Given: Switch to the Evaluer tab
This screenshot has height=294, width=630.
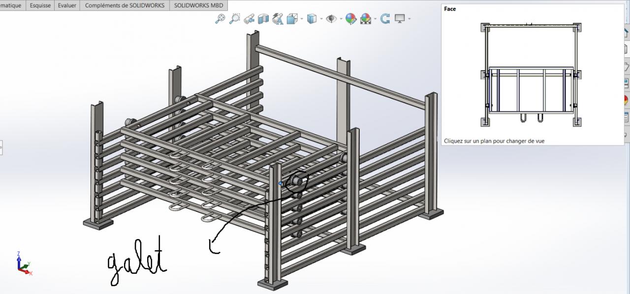Looking at the screenshot, I should pos(67,5).
